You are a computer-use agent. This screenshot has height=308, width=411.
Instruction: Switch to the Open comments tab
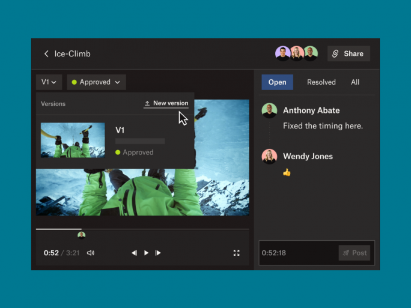coord(278,82)
